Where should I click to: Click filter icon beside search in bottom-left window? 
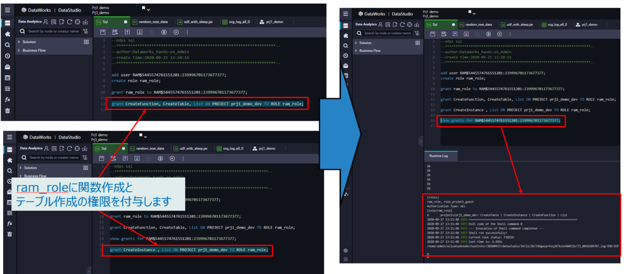pos(85,157)
